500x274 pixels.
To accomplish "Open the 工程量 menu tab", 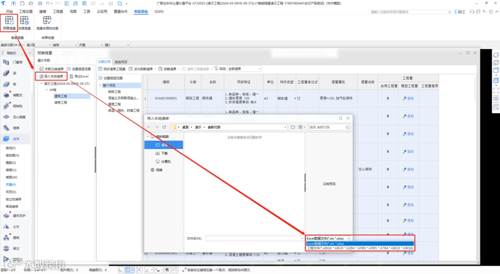I will coord(58,12).
